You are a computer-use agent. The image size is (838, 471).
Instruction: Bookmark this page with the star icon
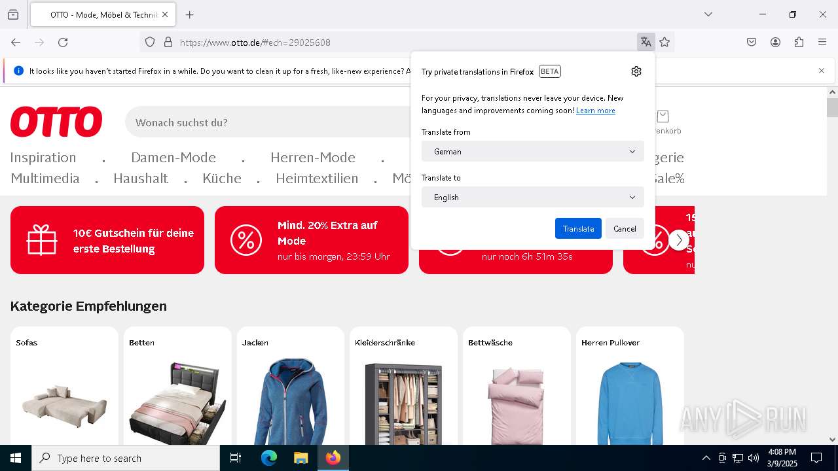(665, 43)
